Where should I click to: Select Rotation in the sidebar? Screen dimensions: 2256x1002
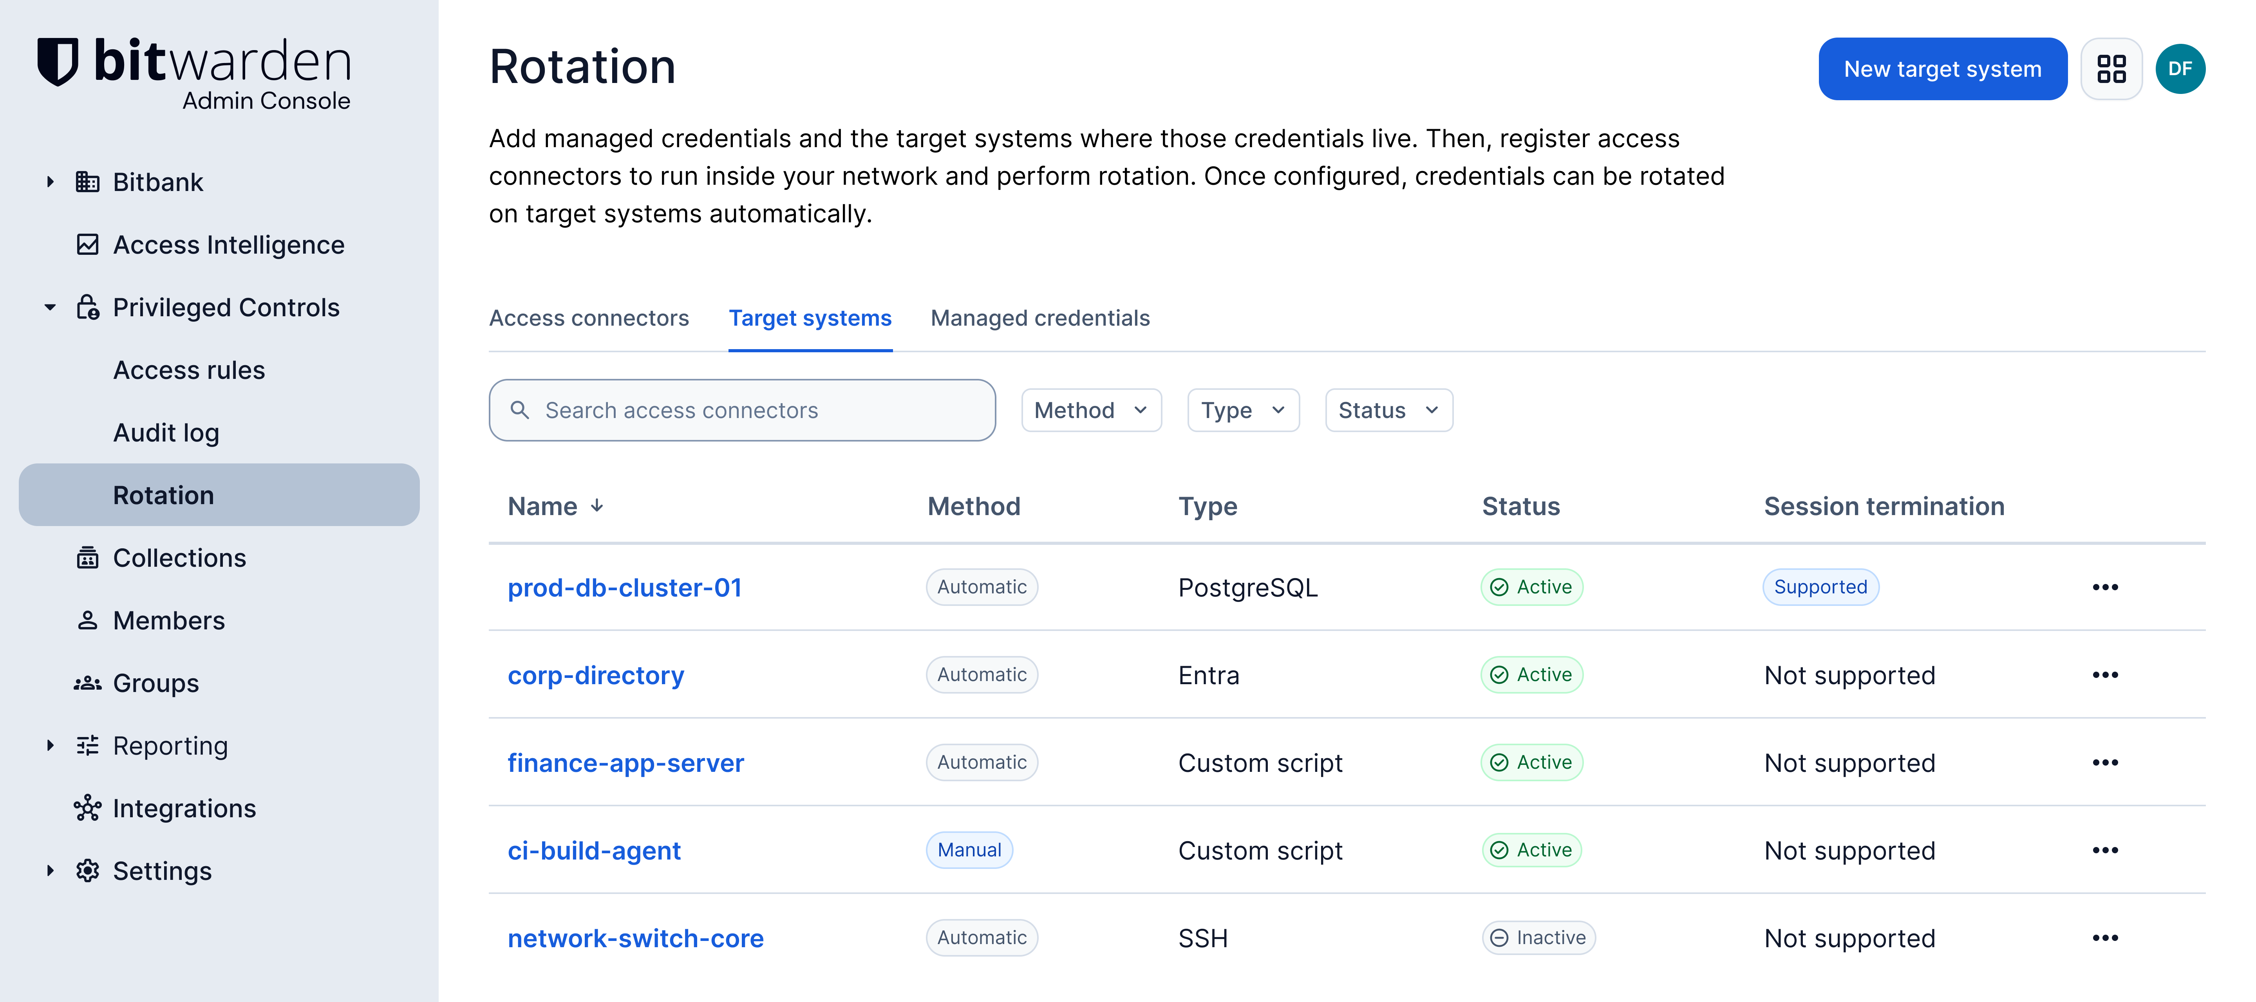[x=219, y=495]
